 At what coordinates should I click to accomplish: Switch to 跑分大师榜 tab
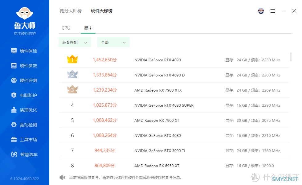coord(71,11)
